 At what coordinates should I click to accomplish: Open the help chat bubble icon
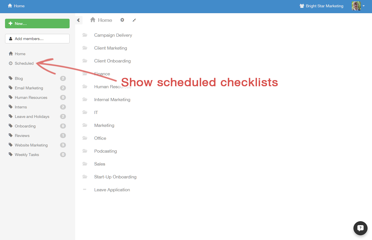click(360, 228)
